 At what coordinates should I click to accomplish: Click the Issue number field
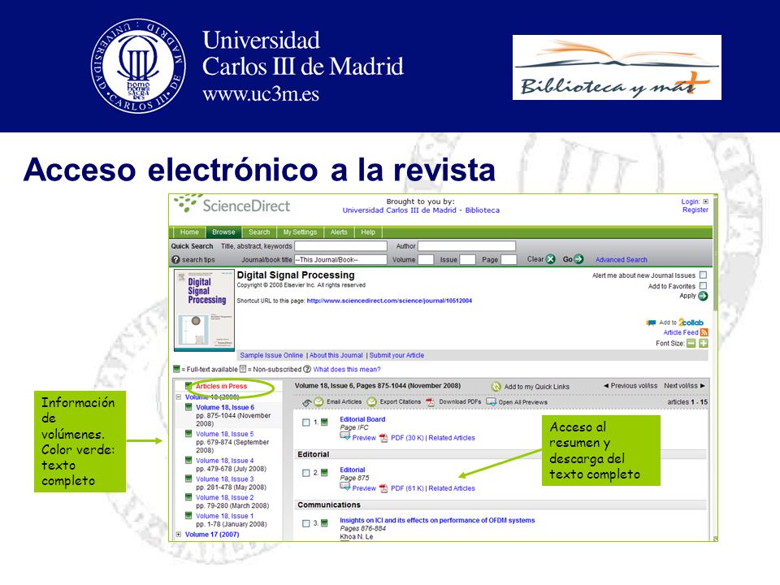click(x=468, y=260)
